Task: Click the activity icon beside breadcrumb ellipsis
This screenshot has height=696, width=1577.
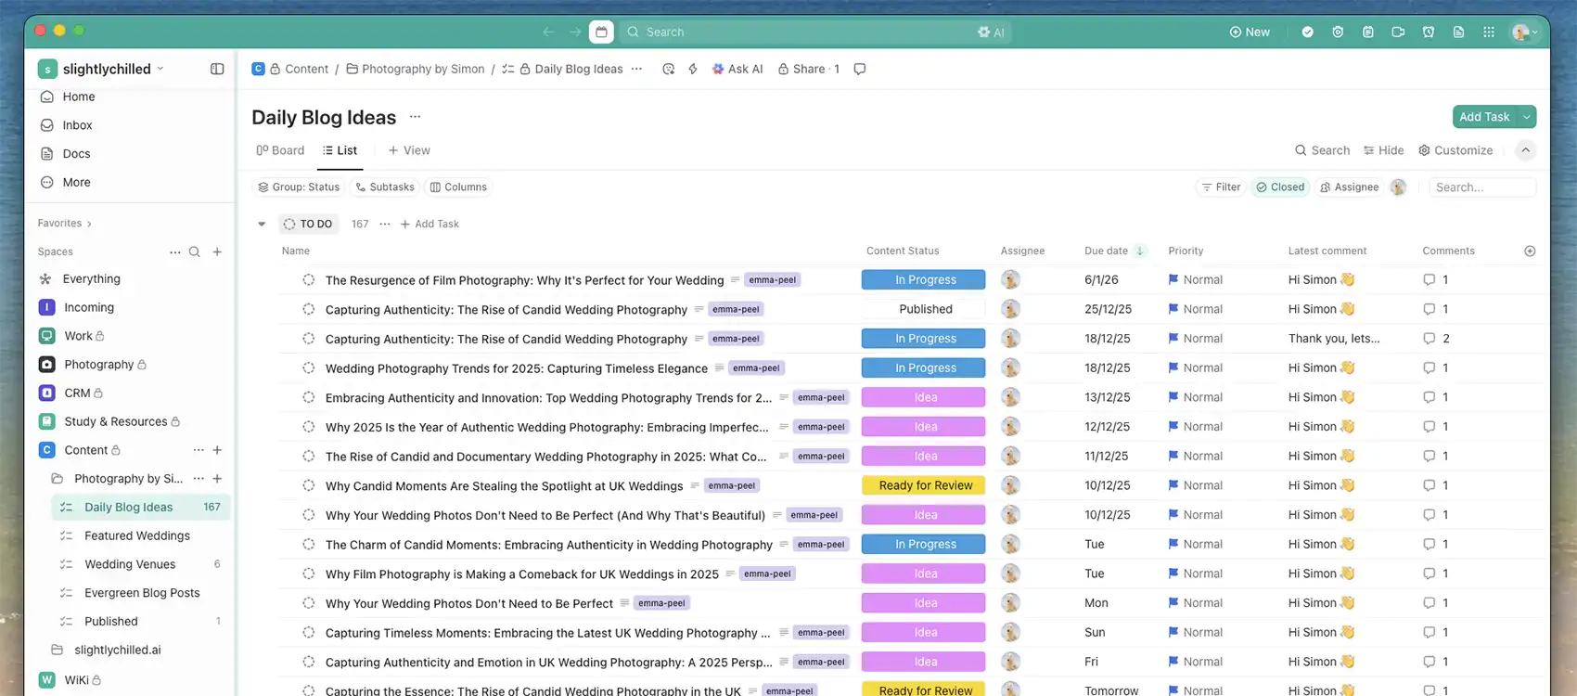Action: pyautogui.click(x=668, y=69)
